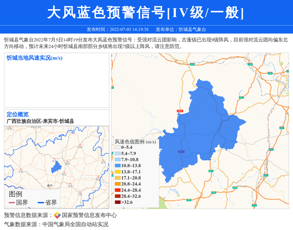Select the 17.1~20.8 legend swatch
The image size is (293, 230).
(117, 178)
